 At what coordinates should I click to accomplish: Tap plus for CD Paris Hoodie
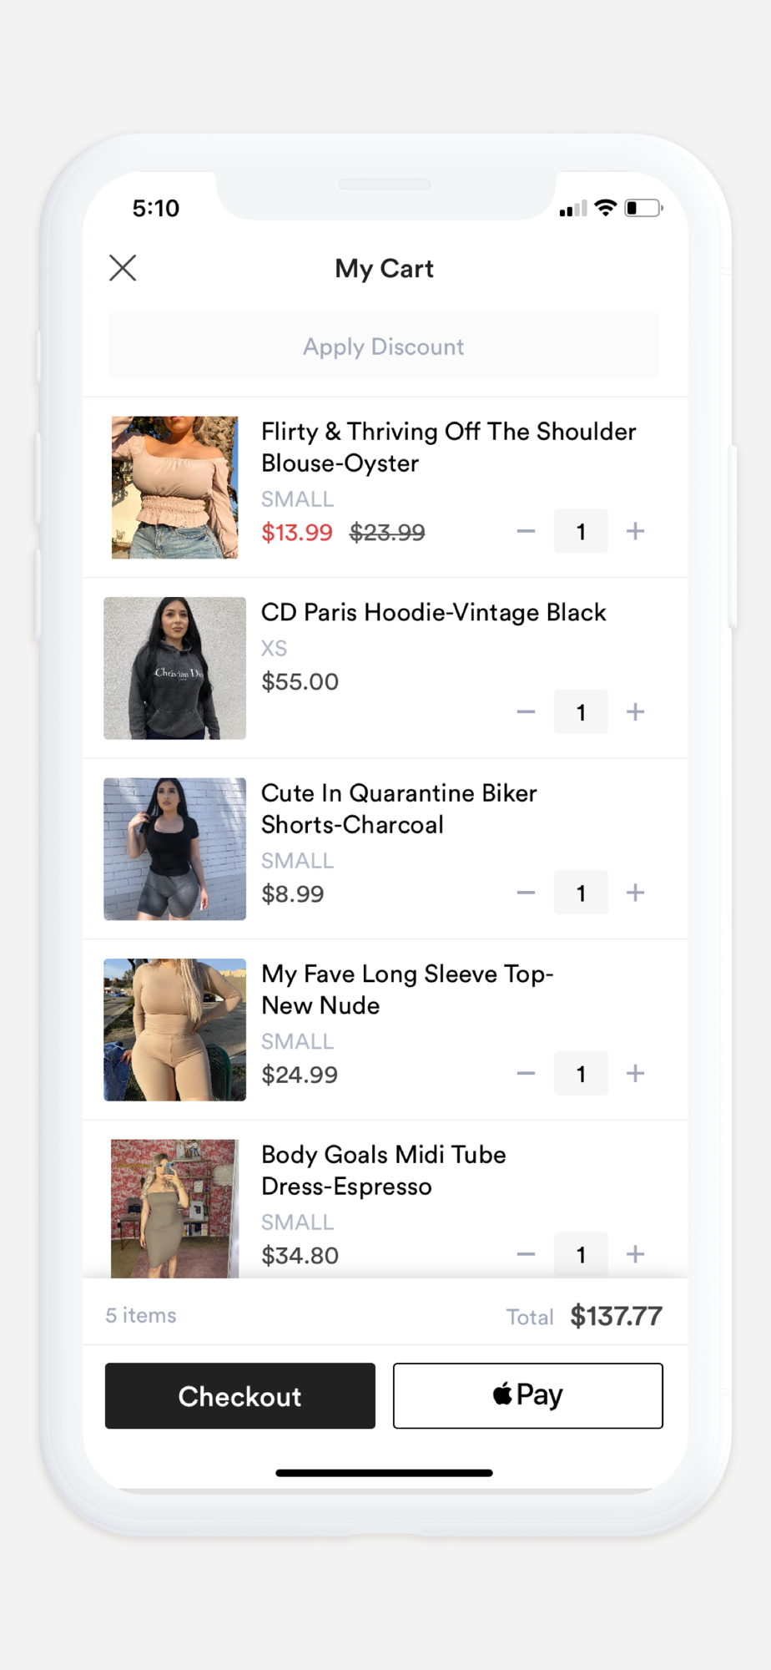(x=636, y=711)
